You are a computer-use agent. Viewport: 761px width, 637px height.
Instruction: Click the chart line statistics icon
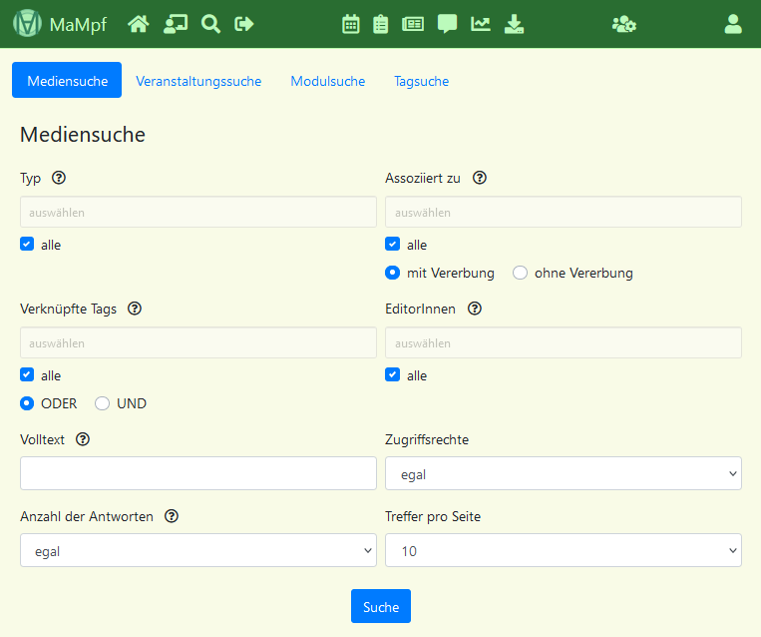481,24
